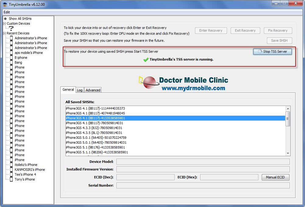
Task: Collapse the Custom Devices tree node
Action: (x=4, y=23)
